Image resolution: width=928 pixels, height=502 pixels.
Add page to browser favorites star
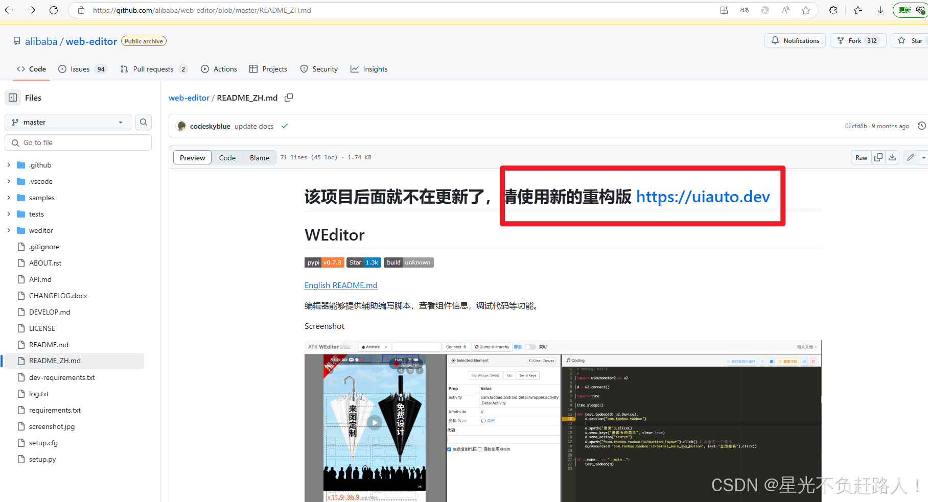click(x=806, y=10)
